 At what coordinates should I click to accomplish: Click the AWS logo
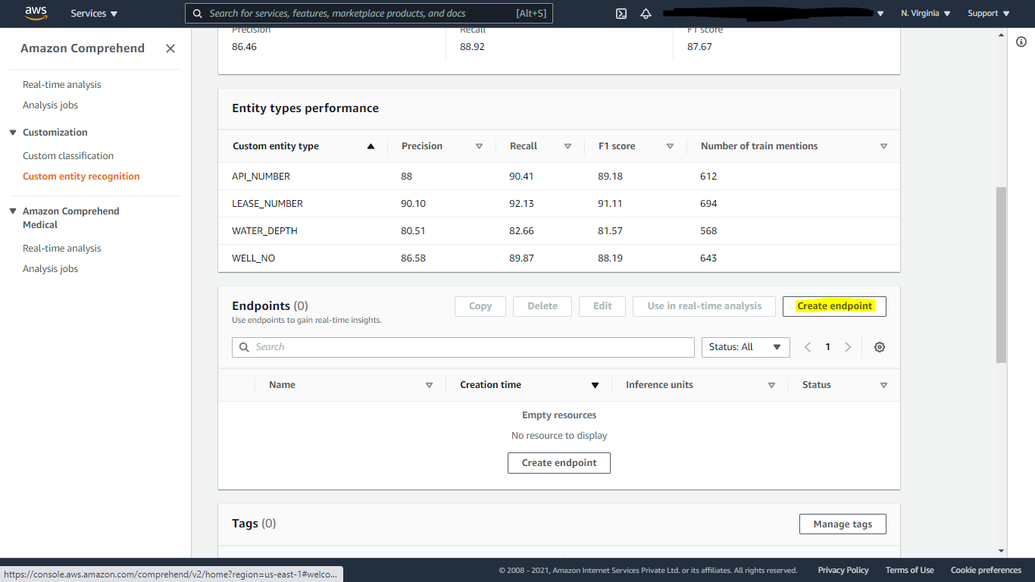[36, 13]
